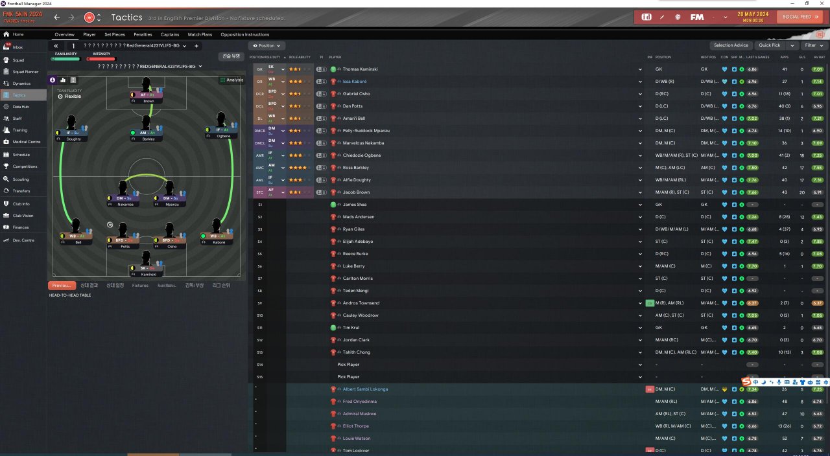830x456 pixels.
Task: Select Kaminski SK goalkeeper on pitch
Action: click(x=147, y=264)
